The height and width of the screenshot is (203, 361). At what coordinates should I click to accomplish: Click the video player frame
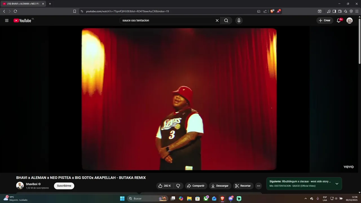179,99
